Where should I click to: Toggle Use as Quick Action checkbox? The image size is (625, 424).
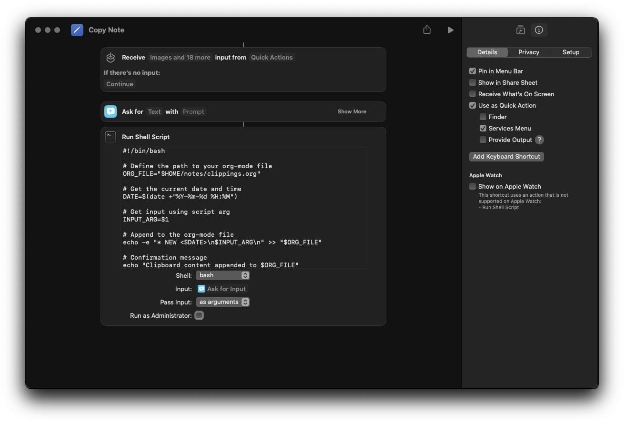[x=473, y=105]
